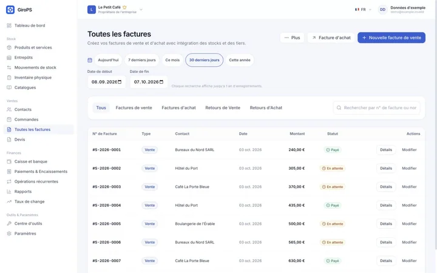Click the Devis file icon

pyautogui.click(x=9, y=140)
